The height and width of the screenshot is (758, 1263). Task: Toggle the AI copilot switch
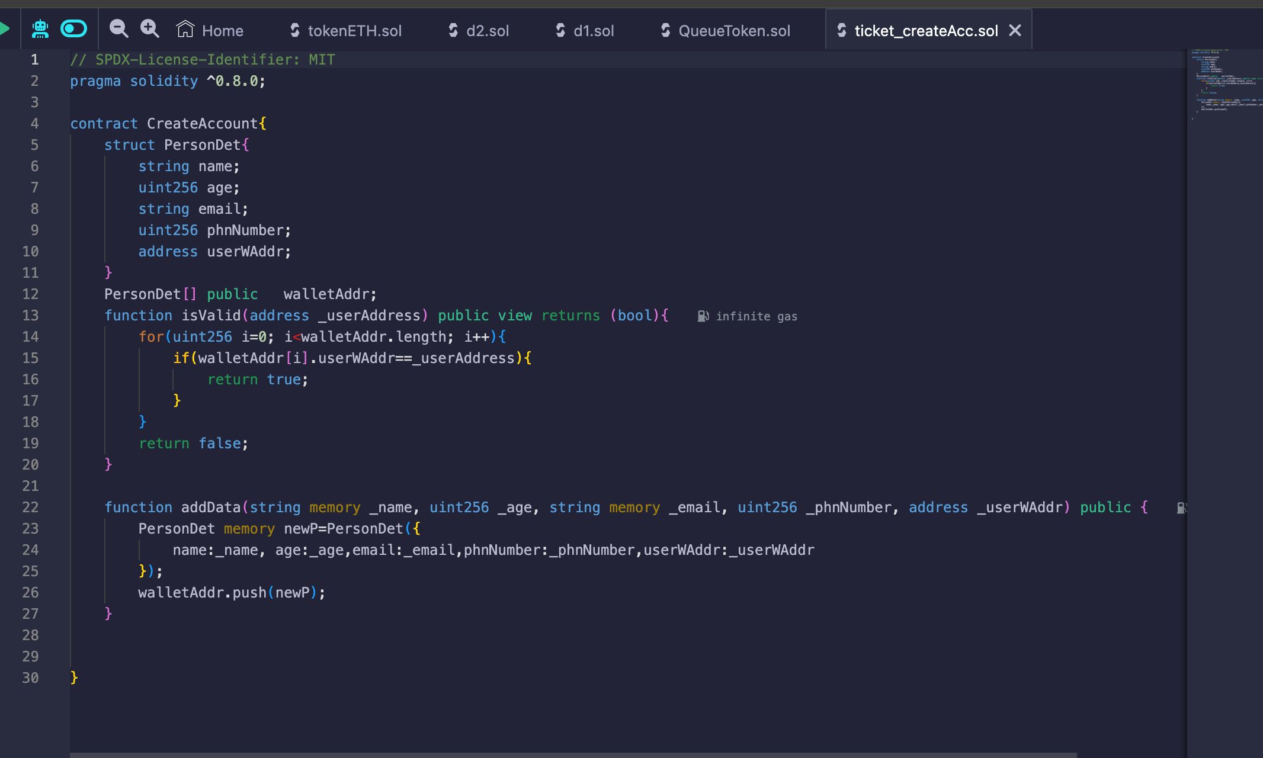pos(73,28)
